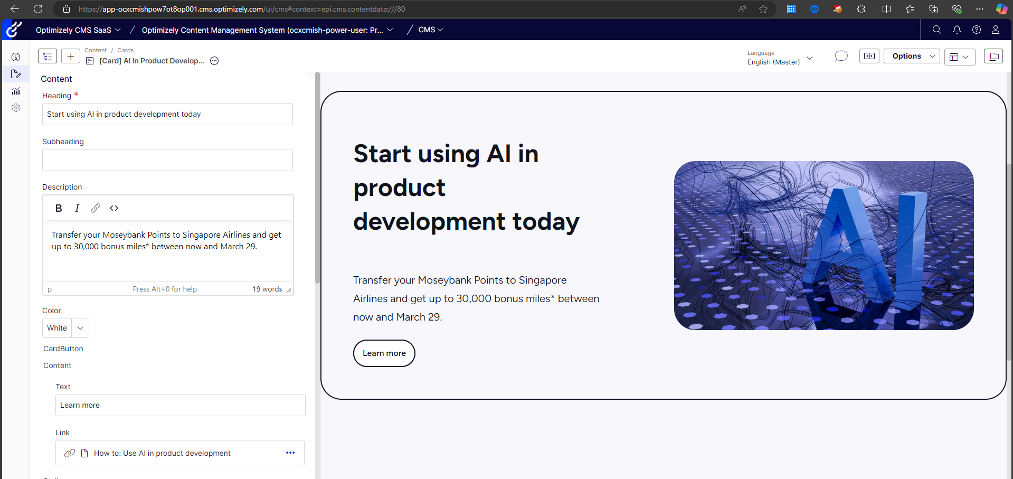
Task: Toggle the navigation tree panel button
Action: 48,57
